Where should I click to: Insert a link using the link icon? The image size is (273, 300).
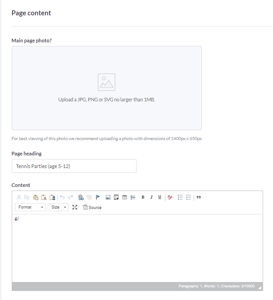click(x=81, y=197)
